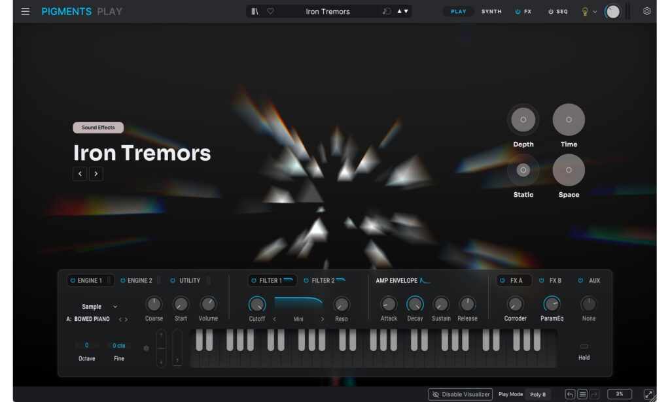
Task: Load previous preset with up arrow
Action: pyautogui.click(x=400, y=12)
